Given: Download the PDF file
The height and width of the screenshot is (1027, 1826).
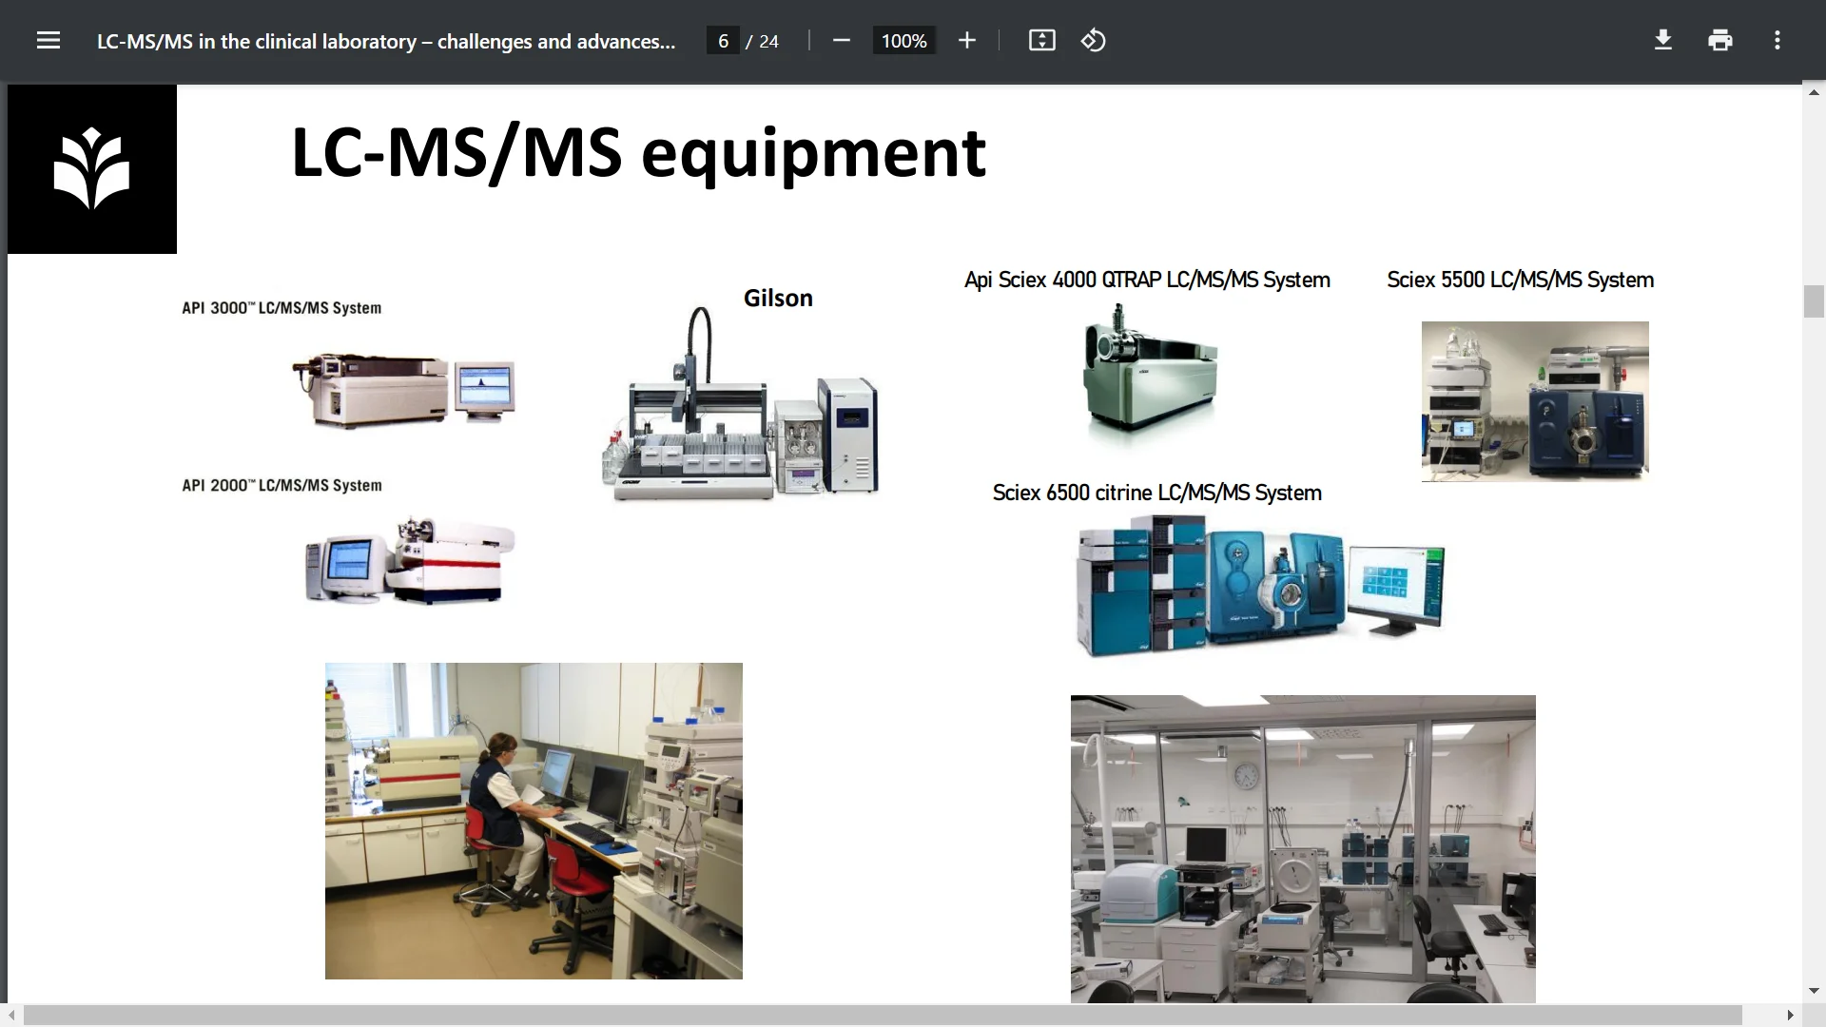Looking at the screenshot, I should [x=1663, y=41].
